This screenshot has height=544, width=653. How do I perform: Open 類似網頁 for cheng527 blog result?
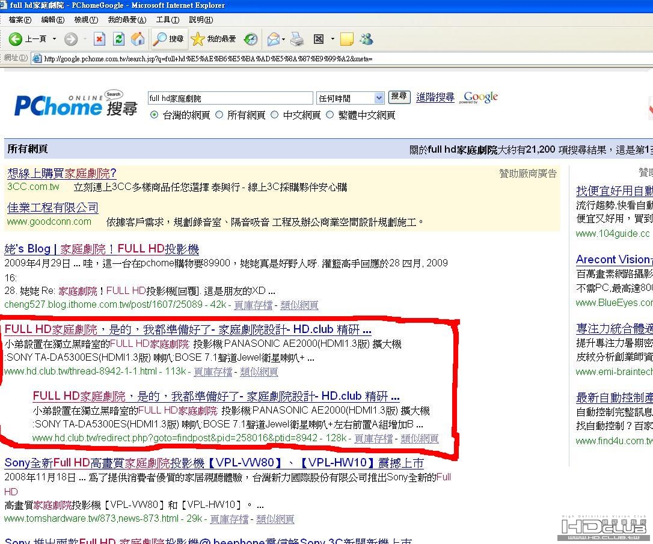(299, 305)
